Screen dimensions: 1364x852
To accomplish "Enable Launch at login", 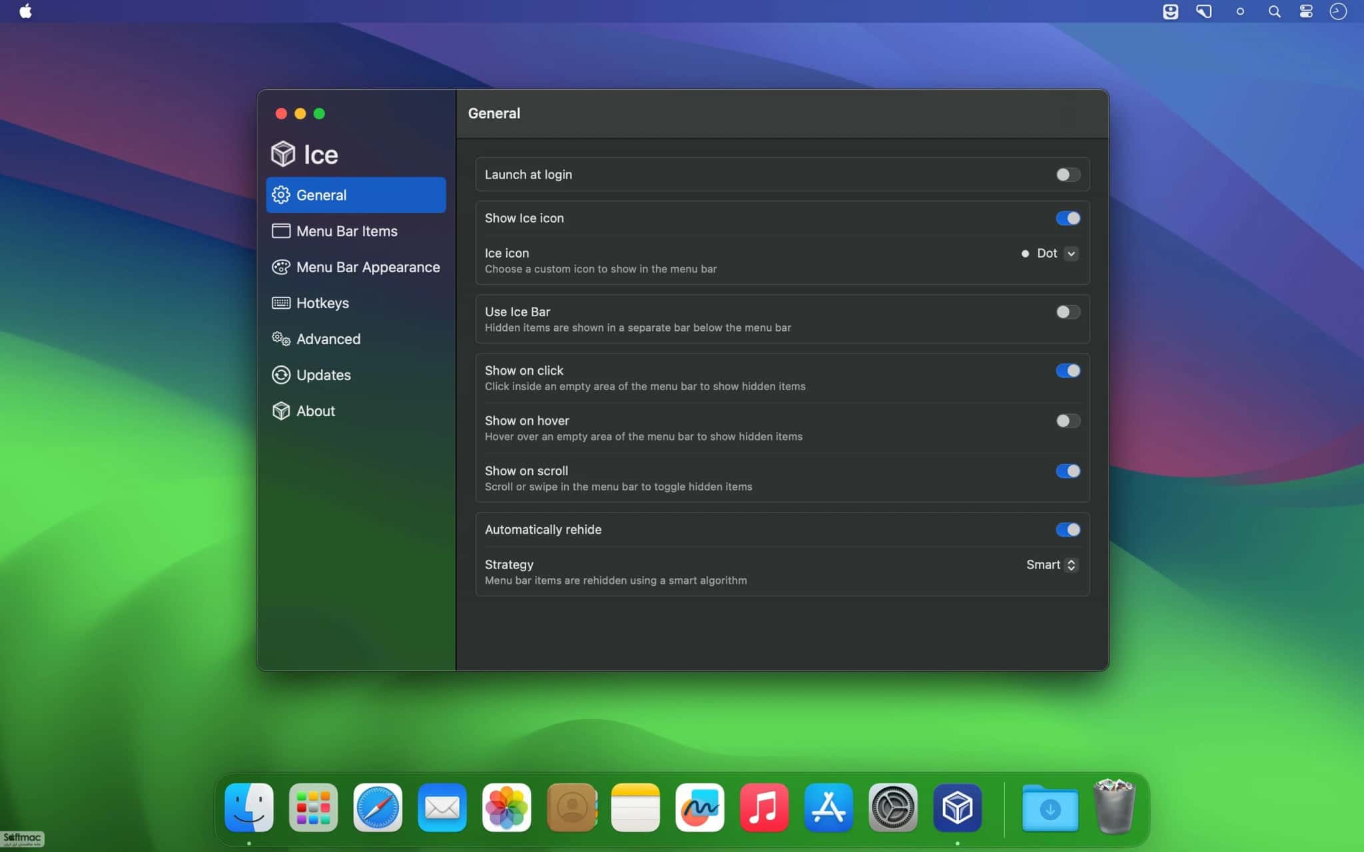I will (x=1068, y=174).
